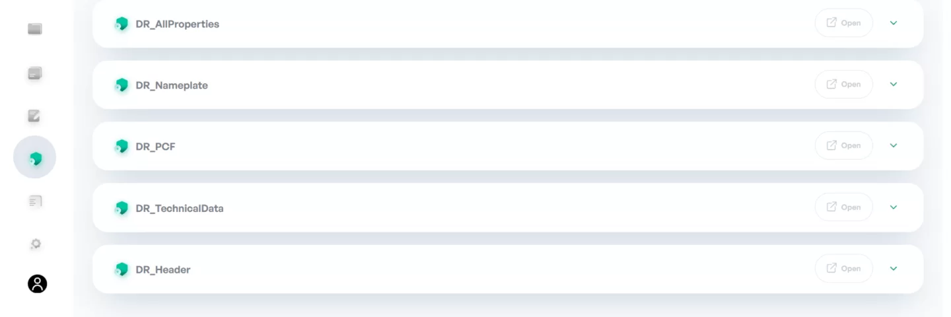951x317 pixels.
Task: Expand the DR_Nameplate chevron
Action: click(x=894, y=85)
